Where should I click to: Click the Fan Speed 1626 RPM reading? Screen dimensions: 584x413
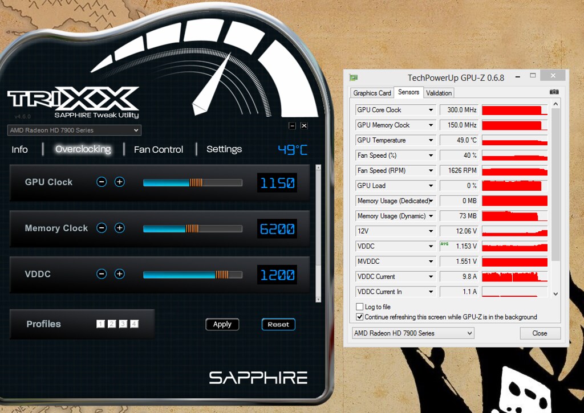click(459, 170)
